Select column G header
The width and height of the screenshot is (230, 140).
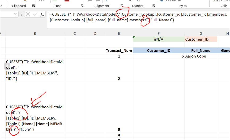pos(201,33)
